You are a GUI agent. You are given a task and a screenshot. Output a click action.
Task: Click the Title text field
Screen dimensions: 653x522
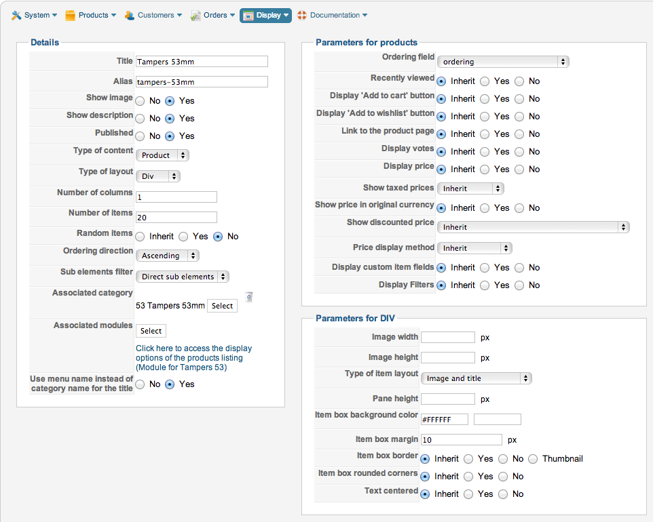coord(202,62)
